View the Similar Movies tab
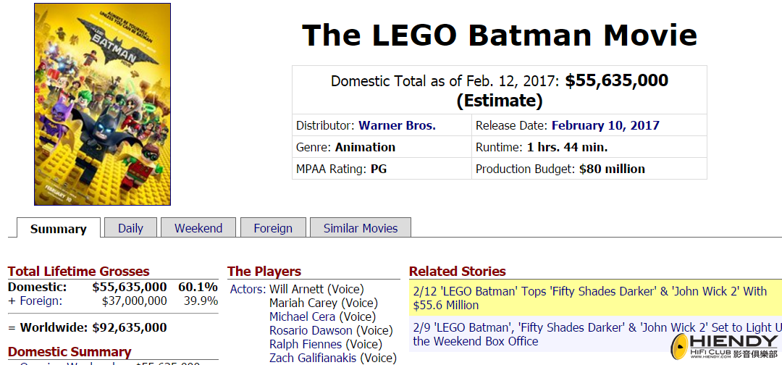The image size is (782, 365). pyautogui.click(x=361, y=228)
